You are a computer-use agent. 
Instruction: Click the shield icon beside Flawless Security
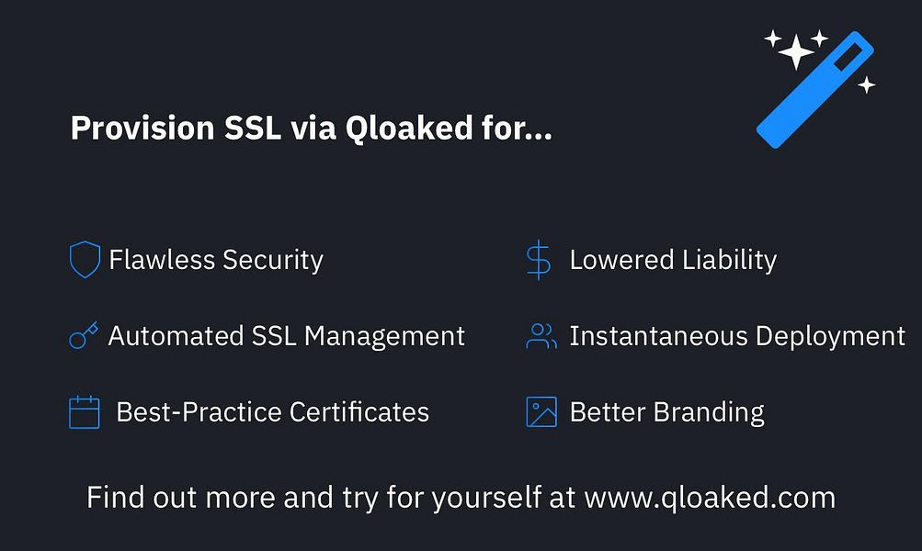point(85,259)
